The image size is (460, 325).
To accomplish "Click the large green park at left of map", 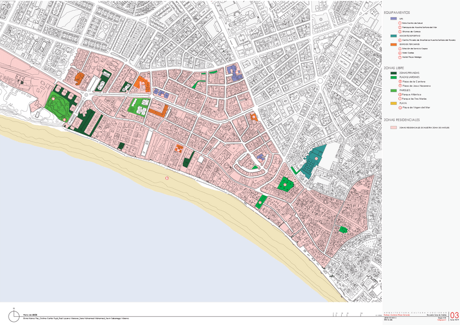I will point(60,103).
